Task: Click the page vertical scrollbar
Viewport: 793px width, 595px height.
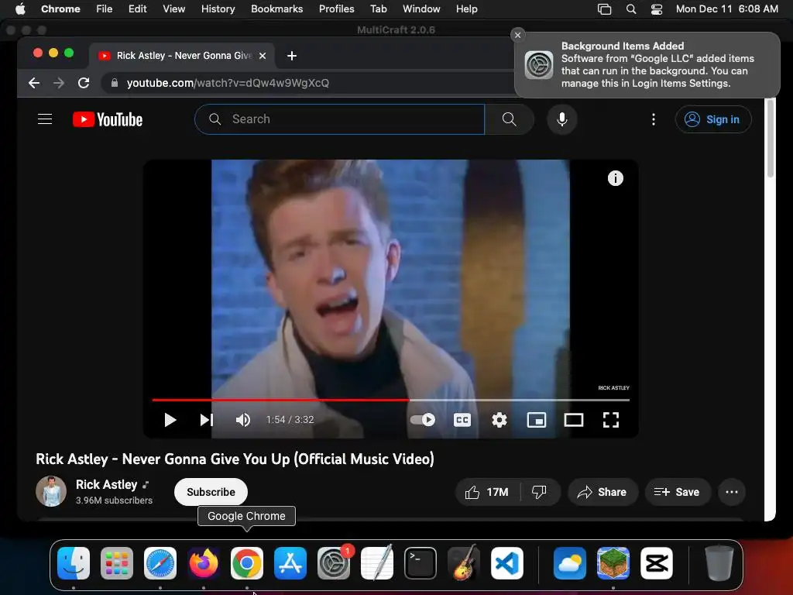Action: point(771,139)
